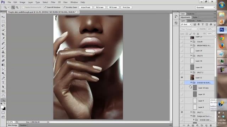Collapse the DODGE ND BUR group
The image size is (227, 127).
coord(191,83)
